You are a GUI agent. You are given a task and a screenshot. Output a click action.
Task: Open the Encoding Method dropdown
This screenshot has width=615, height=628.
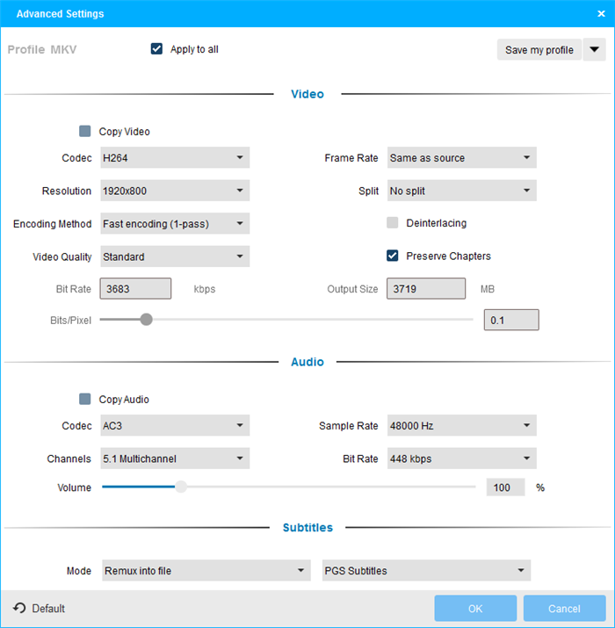click(x=175, y=223)
